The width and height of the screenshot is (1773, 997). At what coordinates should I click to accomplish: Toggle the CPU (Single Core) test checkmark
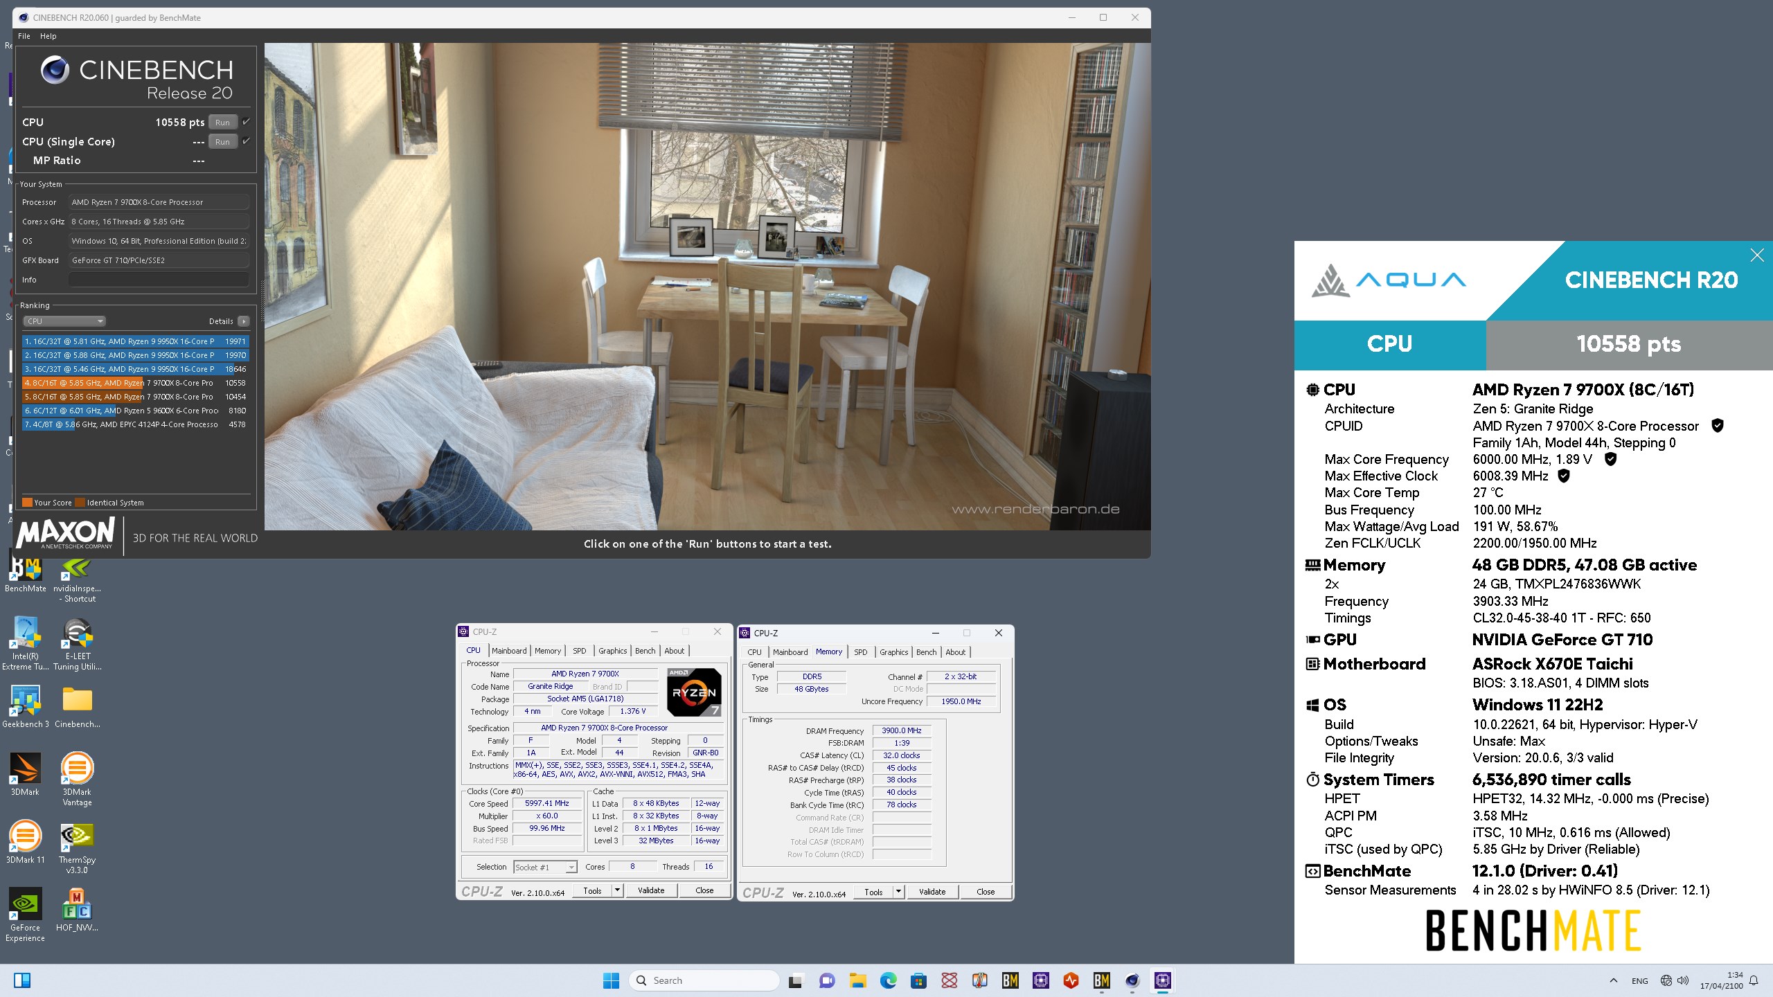coord(246,141)
